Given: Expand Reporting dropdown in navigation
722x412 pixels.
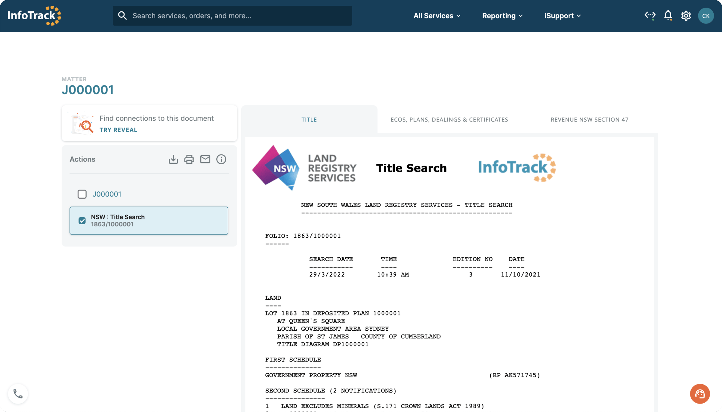Looking at the screenshot, I should [x=502, y=15].
